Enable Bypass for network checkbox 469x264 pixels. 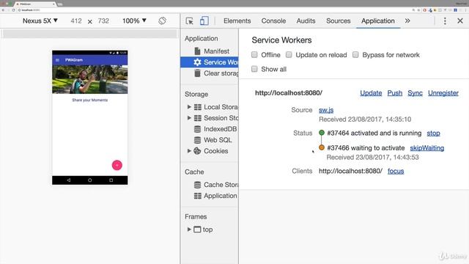[355, 55]
